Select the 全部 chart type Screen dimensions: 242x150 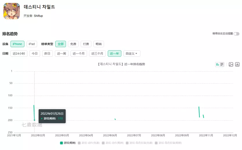[60, 44]
